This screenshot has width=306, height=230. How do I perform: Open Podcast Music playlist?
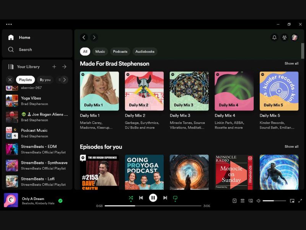tap(37, 133)
